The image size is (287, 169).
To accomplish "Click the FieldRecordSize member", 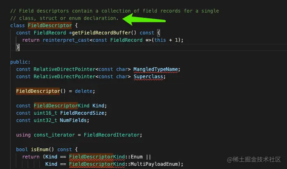I will pyautogui.click(x=82, y=113).
